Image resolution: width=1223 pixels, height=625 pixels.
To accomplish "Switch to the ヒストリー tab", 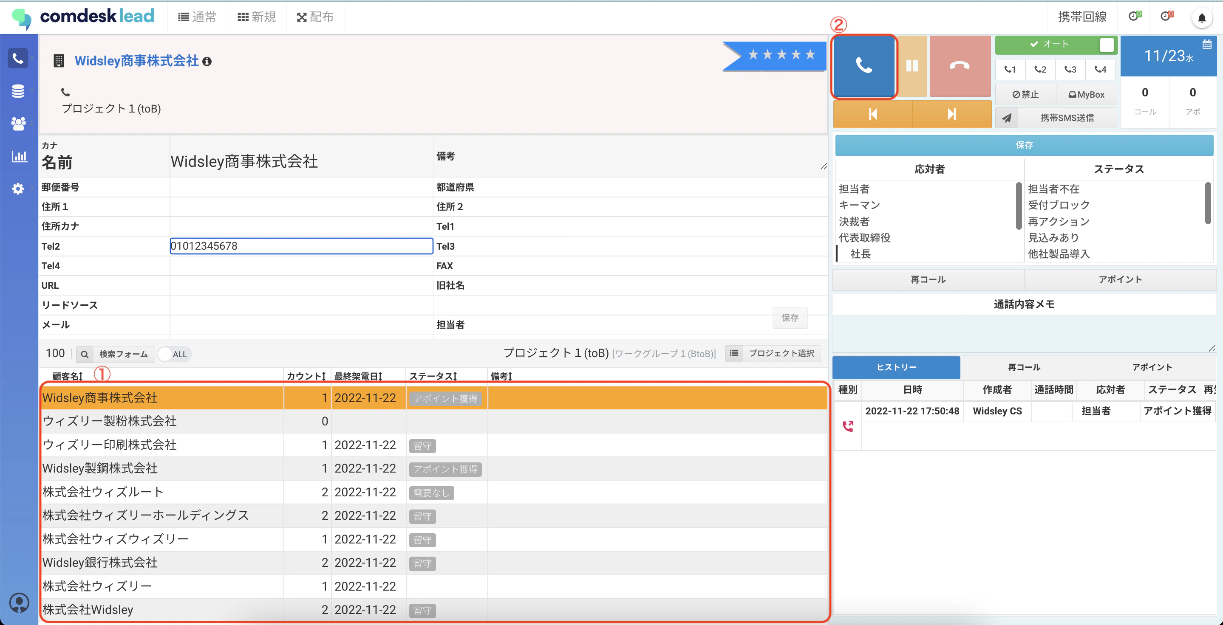I will [896, 368].
